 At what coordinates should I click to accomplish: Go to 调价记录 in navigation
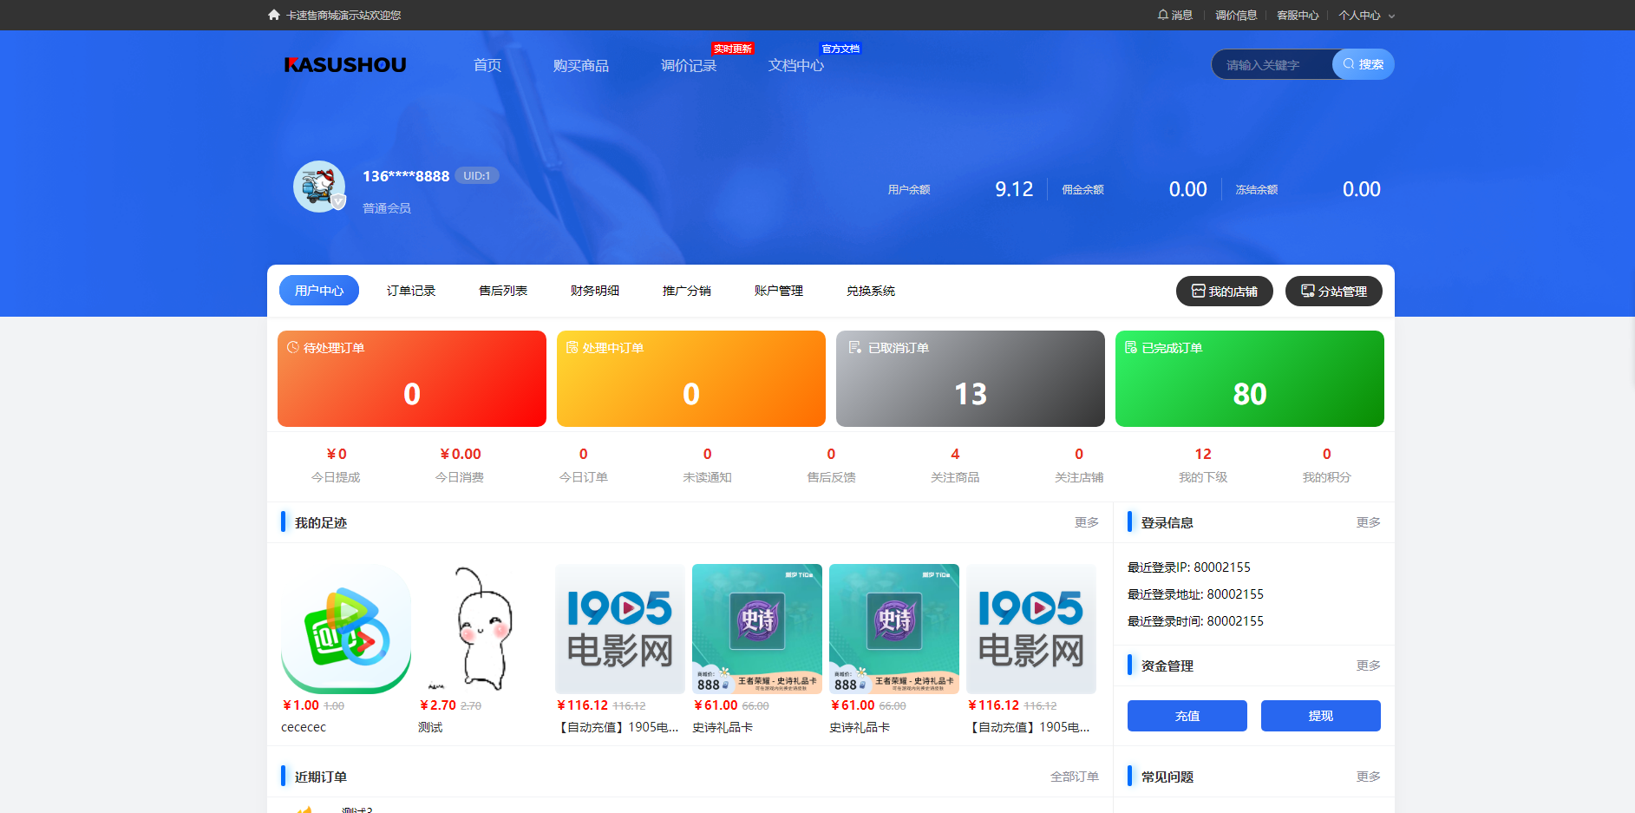(x=689, y=66)
